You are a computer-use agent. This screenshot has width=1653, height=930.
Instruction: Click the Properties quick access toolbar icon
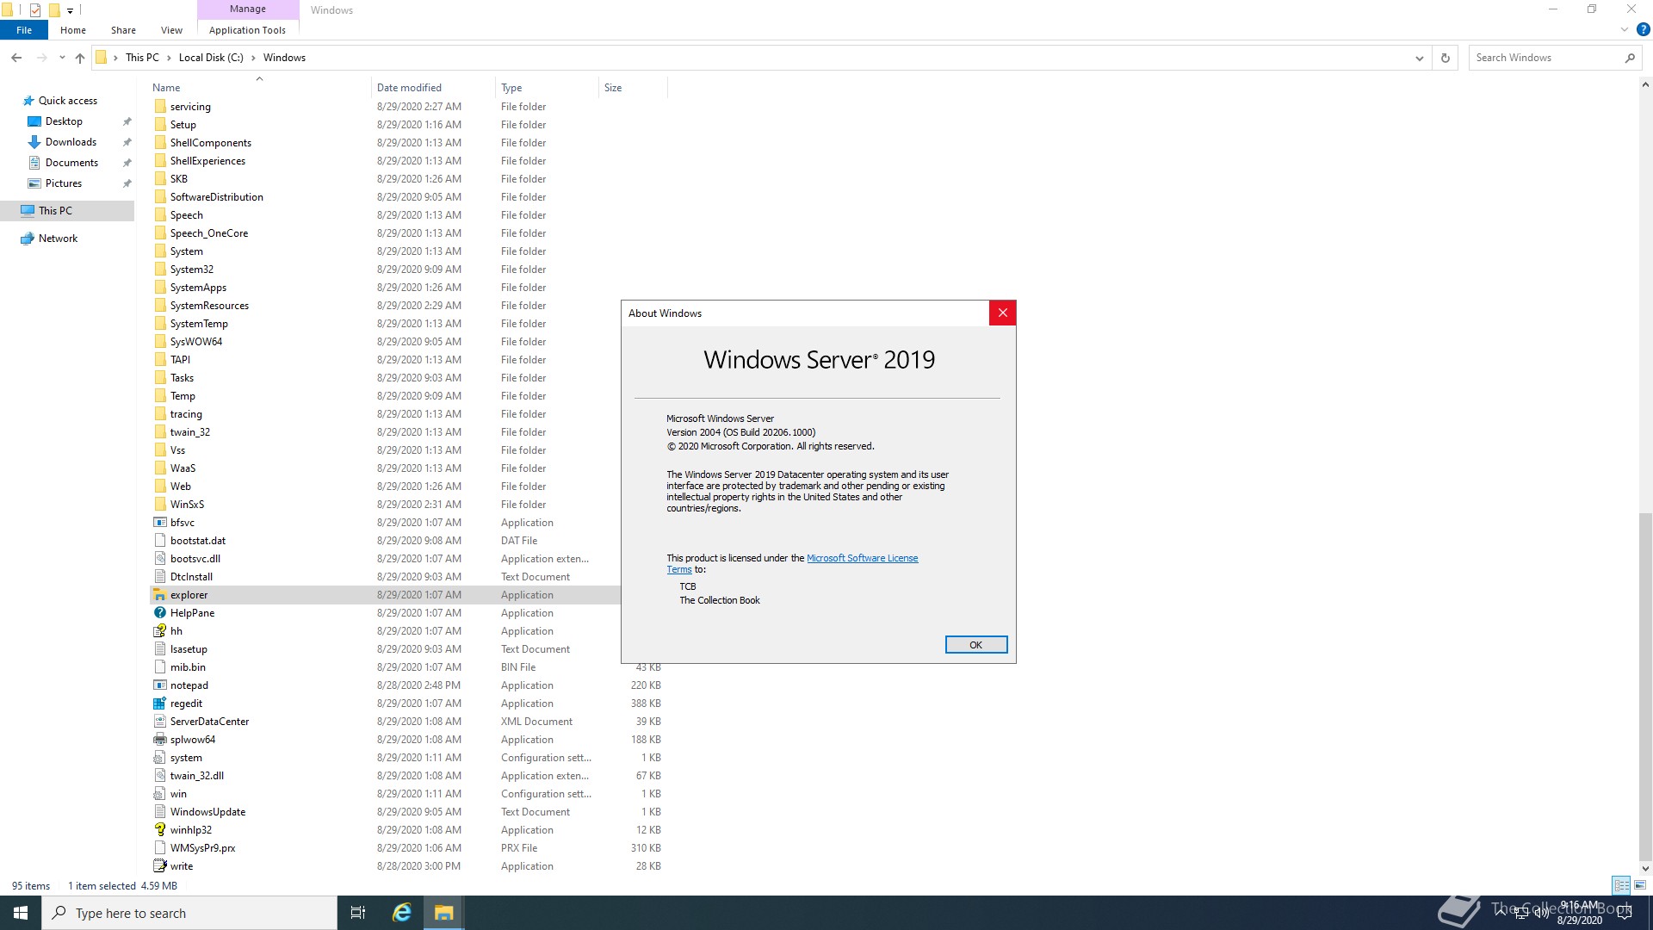click(x=35, y=10)
